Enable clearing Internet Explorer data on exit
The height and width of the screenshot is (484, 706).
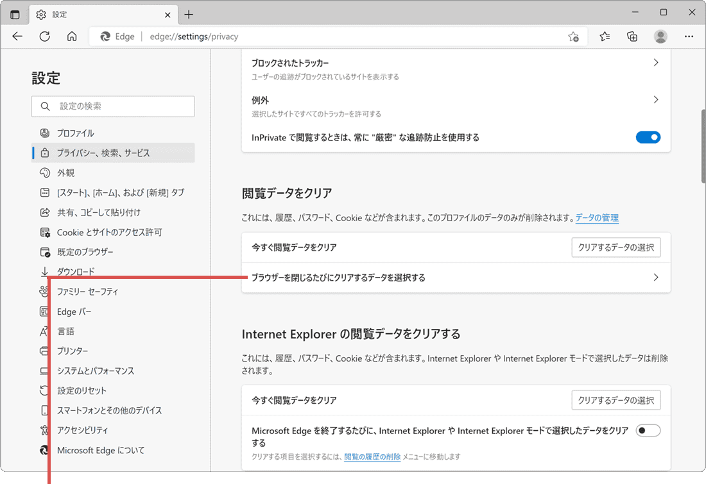click(x=648, y=431)
